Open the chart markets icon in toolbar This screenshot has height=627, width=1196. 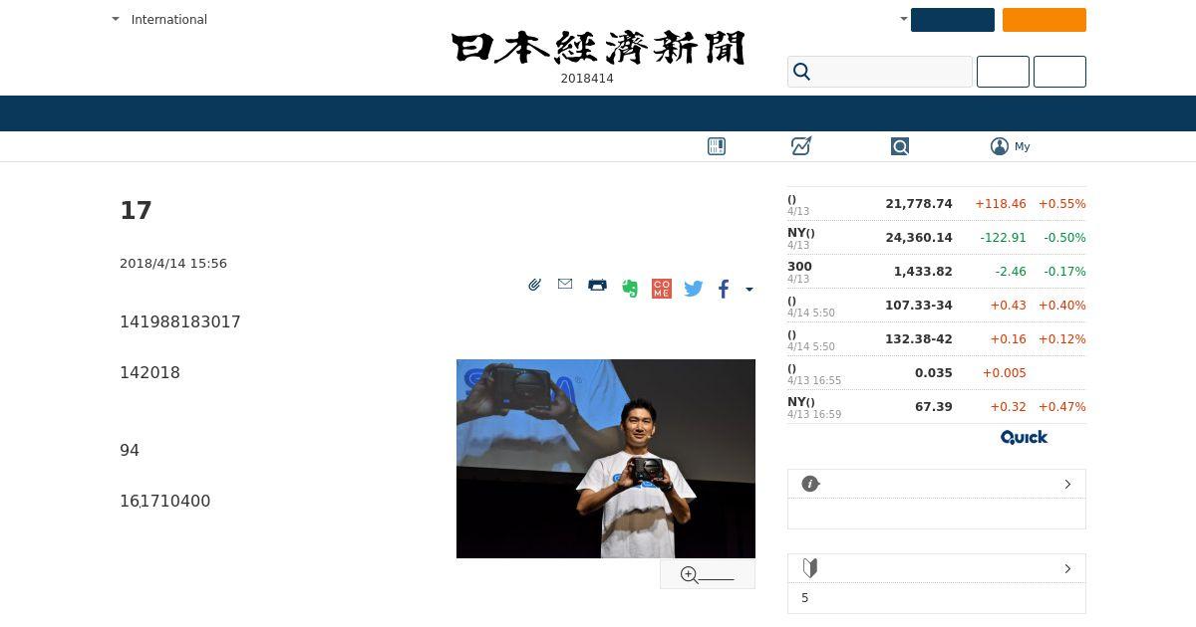801,146
